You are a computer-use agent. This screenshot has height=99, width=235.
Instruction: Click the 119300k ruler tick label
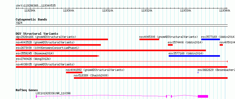click(69, 11)
